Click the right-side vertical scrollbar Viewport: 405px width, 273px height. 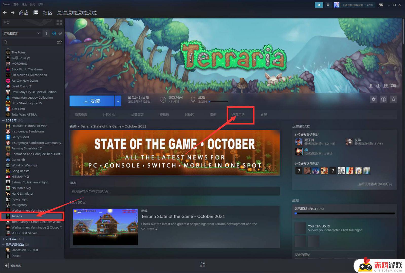tap(403, 32)
